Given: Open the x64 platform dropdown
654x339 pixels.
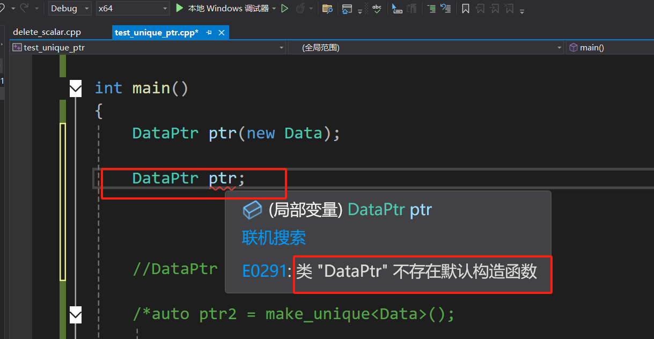Looking at the screenshot, I should [133, 8].
